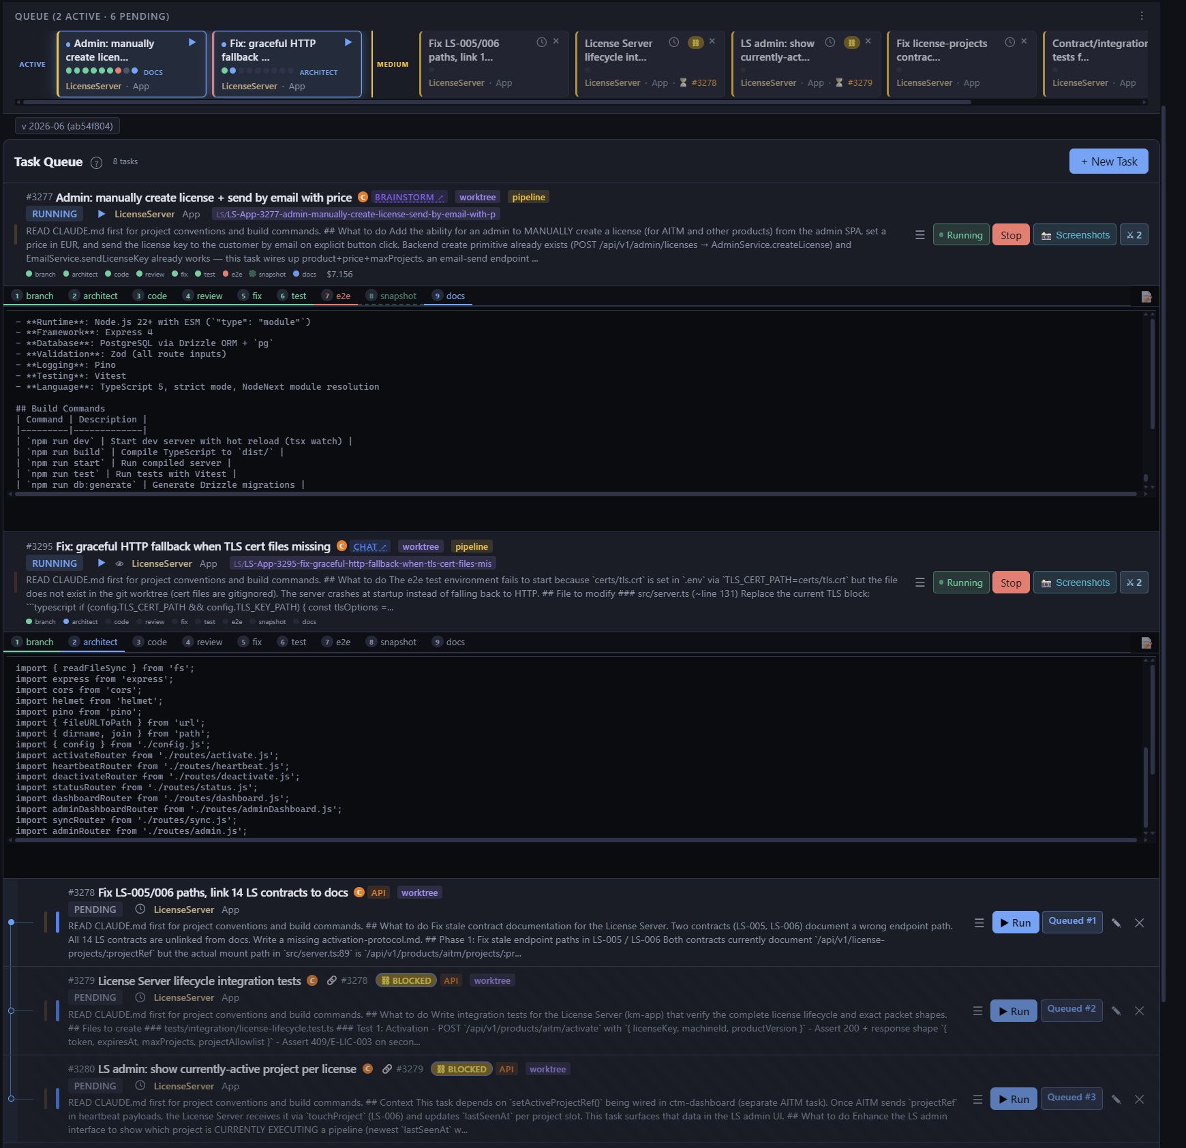Toggle eye watch icon on task #3295
1186x1148 pixels.
[119, 563]
